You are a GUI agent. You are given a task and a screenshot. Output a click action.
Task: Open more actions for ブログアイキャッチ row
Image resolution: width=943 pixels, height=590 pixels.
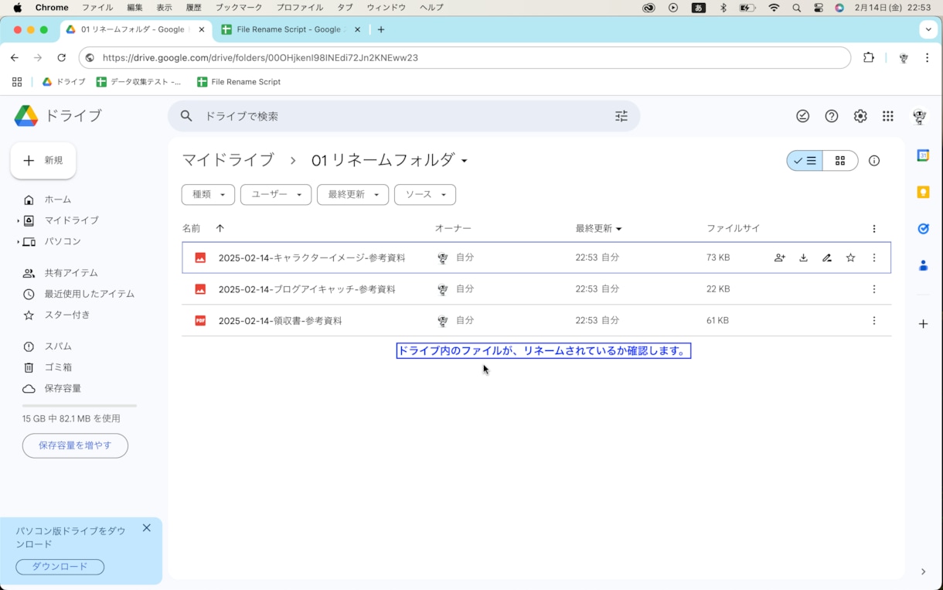click(x=874, y=289)
